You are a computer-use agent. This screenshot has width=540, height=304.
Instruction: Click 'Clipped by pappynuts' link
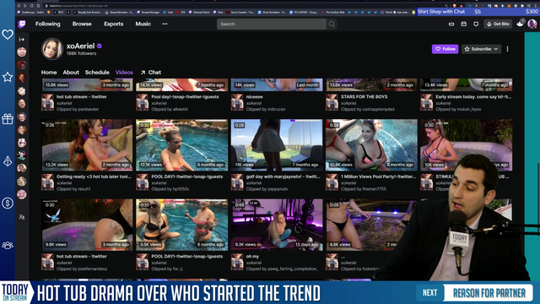click(267, 189)
